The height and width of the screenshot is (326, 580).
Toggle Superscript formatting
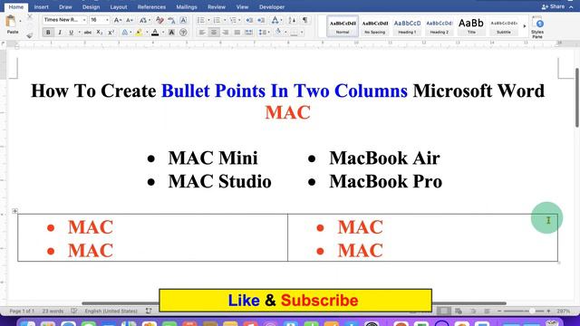tap(111, 33)
